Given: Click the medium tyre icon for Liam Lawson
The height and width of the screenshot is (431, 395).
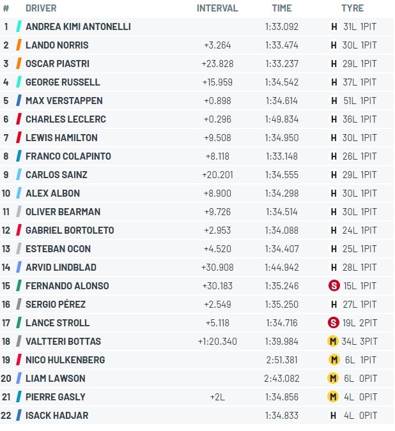Looking at the screenshot, I should coord(333,378).
